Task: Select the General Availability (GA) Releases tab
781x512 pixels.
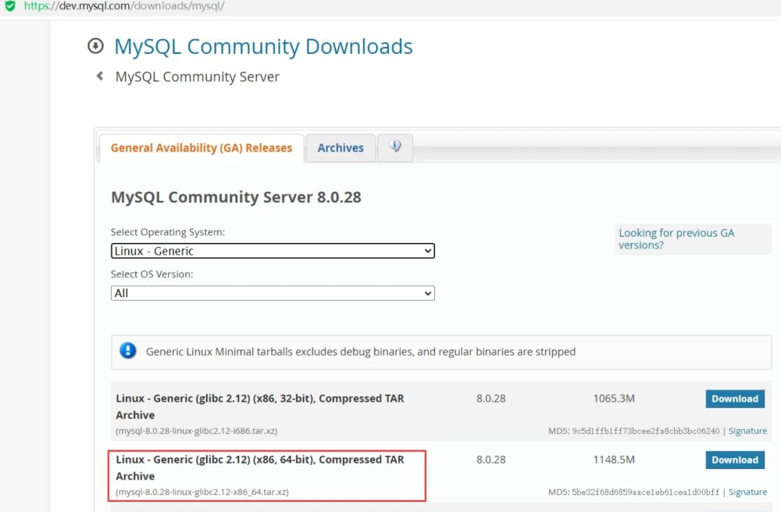Action: click(200, 148)
